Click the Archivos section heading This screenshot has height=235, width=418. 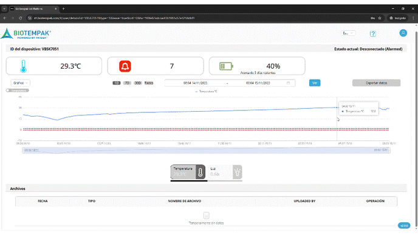[18, 189]
